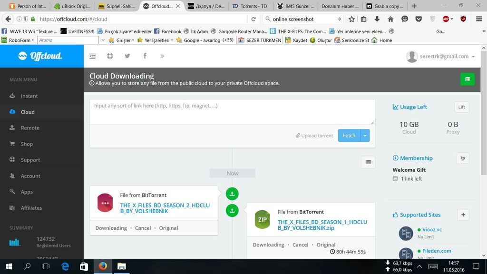Open the uBlock Origin toolbar icon
The height and width of the screenshot is (274, 487).
click(463, 19)
